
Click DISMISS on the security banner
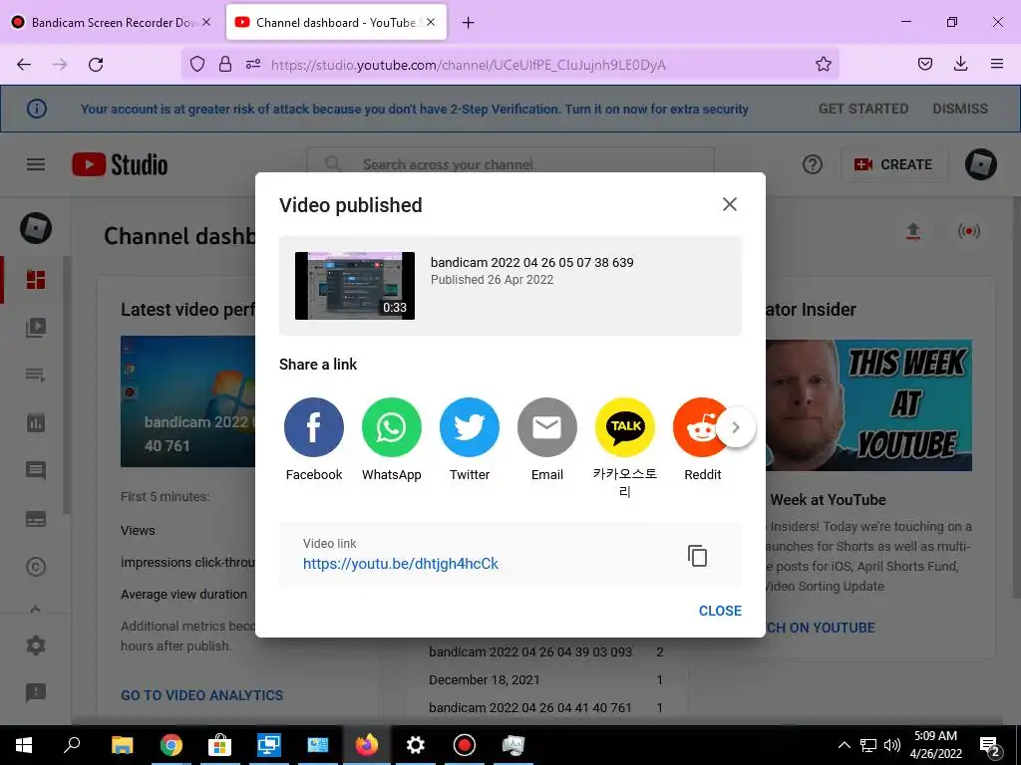coord(960,109)
